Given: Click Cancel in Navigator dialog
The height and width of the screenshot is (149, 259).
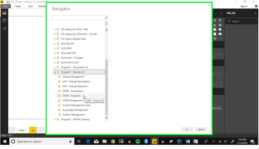Looking at the screenshot, I should point(201,130).
